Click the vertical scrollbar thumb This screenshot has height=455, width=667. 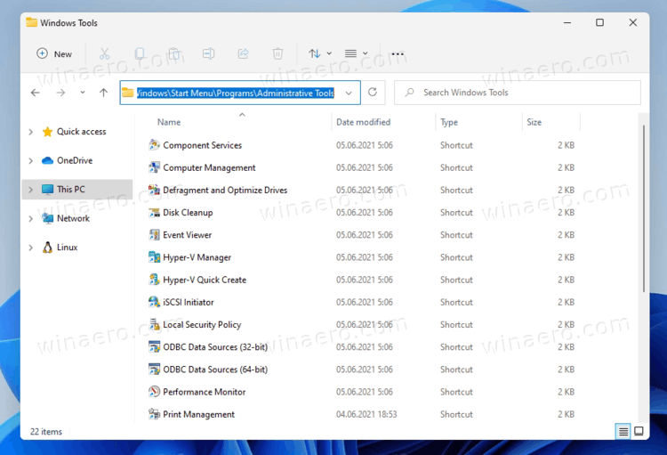[644, 208]
